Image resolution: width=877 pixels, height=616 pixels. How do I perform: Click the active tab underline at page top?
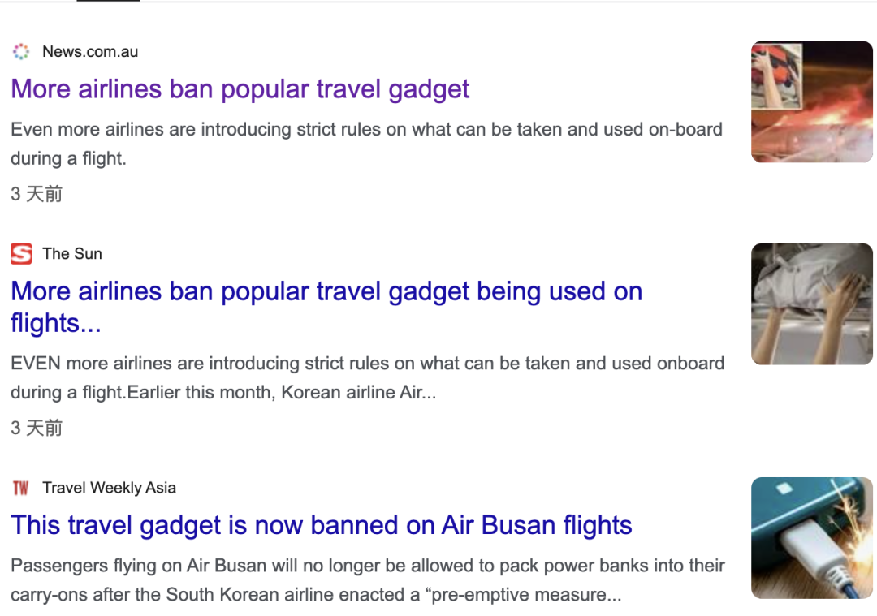pyautogui.click(x=108, y=1)
